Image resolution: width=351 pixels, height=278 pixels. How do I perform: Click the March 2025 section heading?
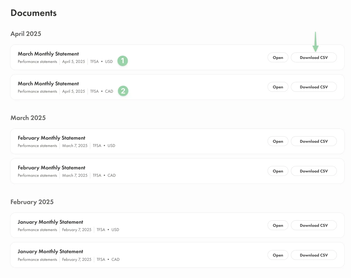coord(28,118)
